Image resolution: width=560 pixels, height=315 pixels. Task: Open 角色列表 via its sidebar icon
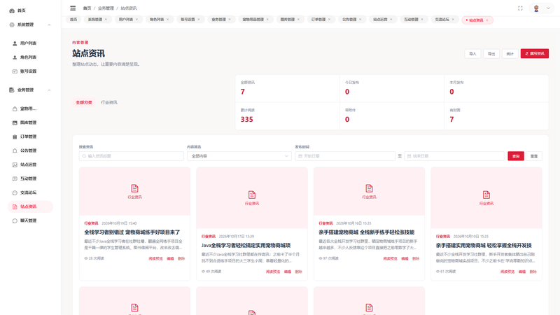tap(15, 57)
